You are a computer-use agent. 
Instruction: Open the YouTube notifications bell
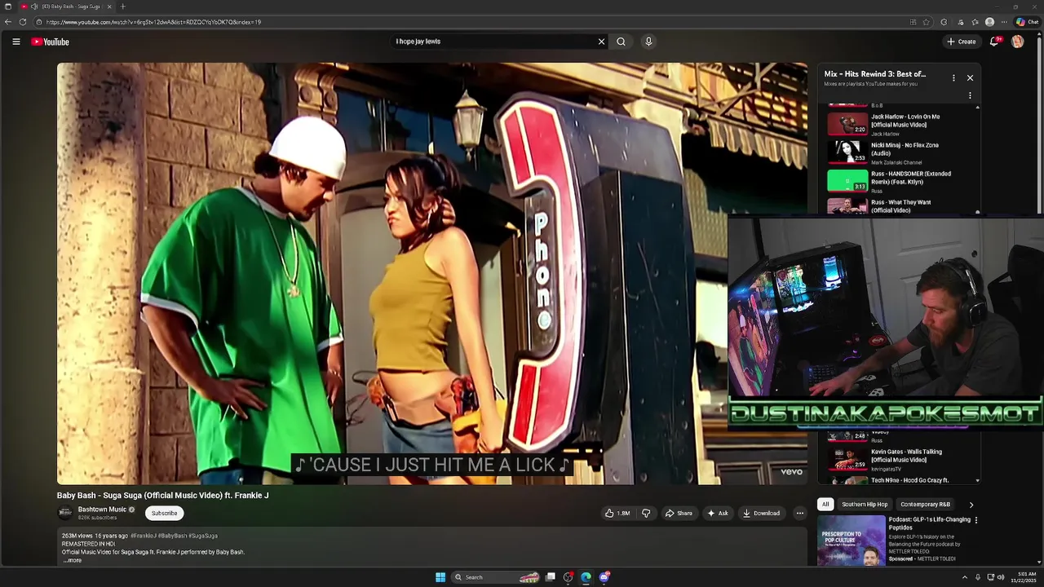click(994, 42)
